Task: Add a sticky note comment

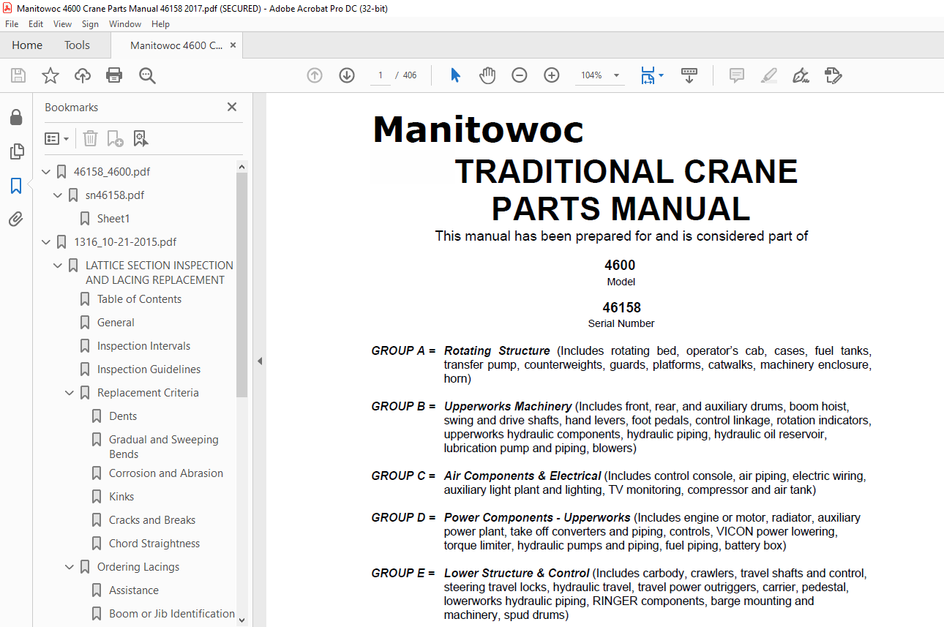Action: click(x=737, y=75)
